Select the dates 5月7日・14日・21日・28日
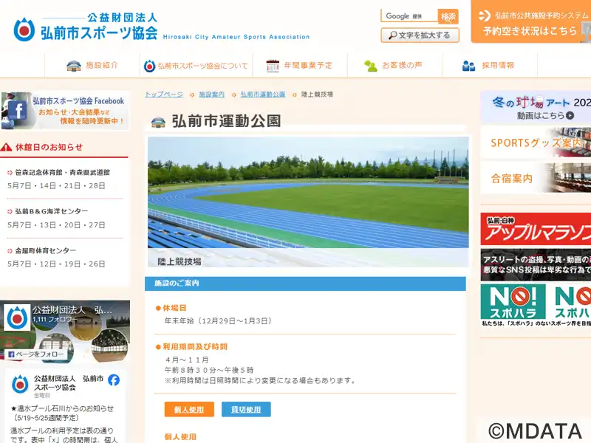The height and width of the screenshot is (443, 591). point(57,186)
